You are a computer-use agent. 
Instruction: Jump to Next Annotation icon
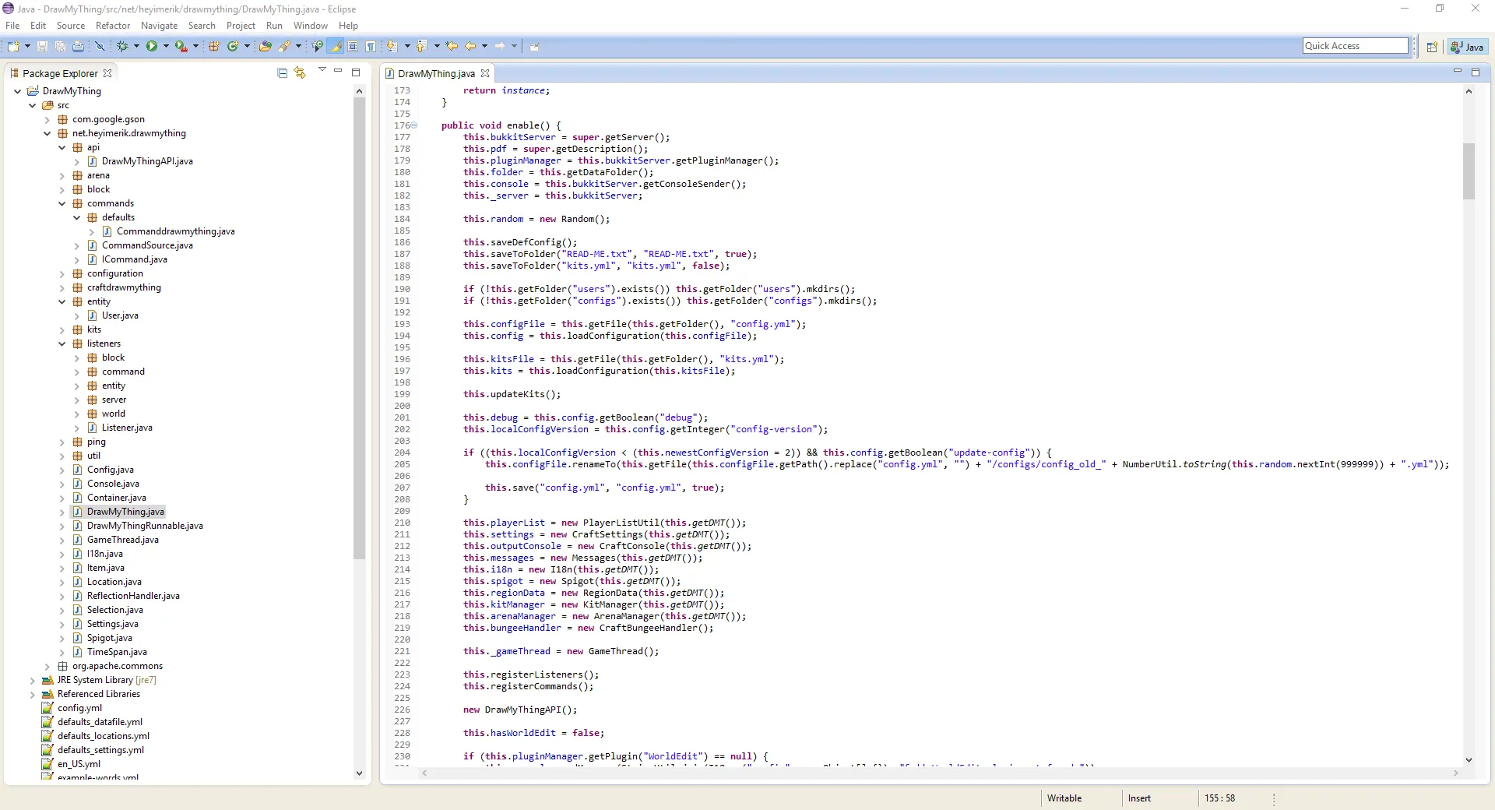[x=392, y=47]
